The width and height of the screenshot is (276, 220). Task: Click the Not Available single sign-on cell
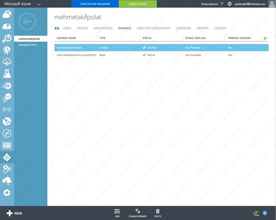click(193, 55)
